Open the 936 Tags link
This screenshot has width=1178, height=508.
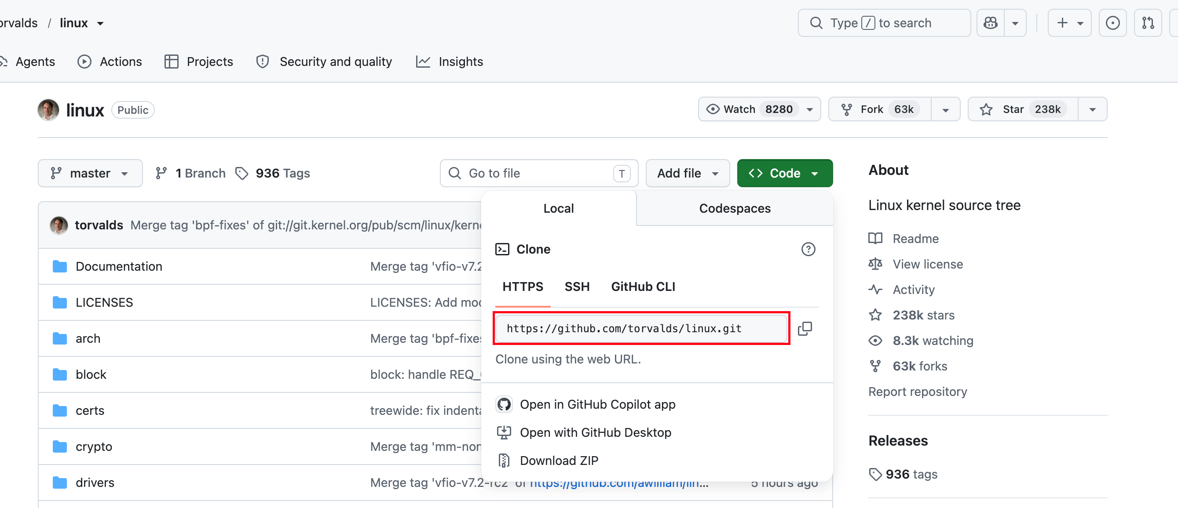(273, 173)
